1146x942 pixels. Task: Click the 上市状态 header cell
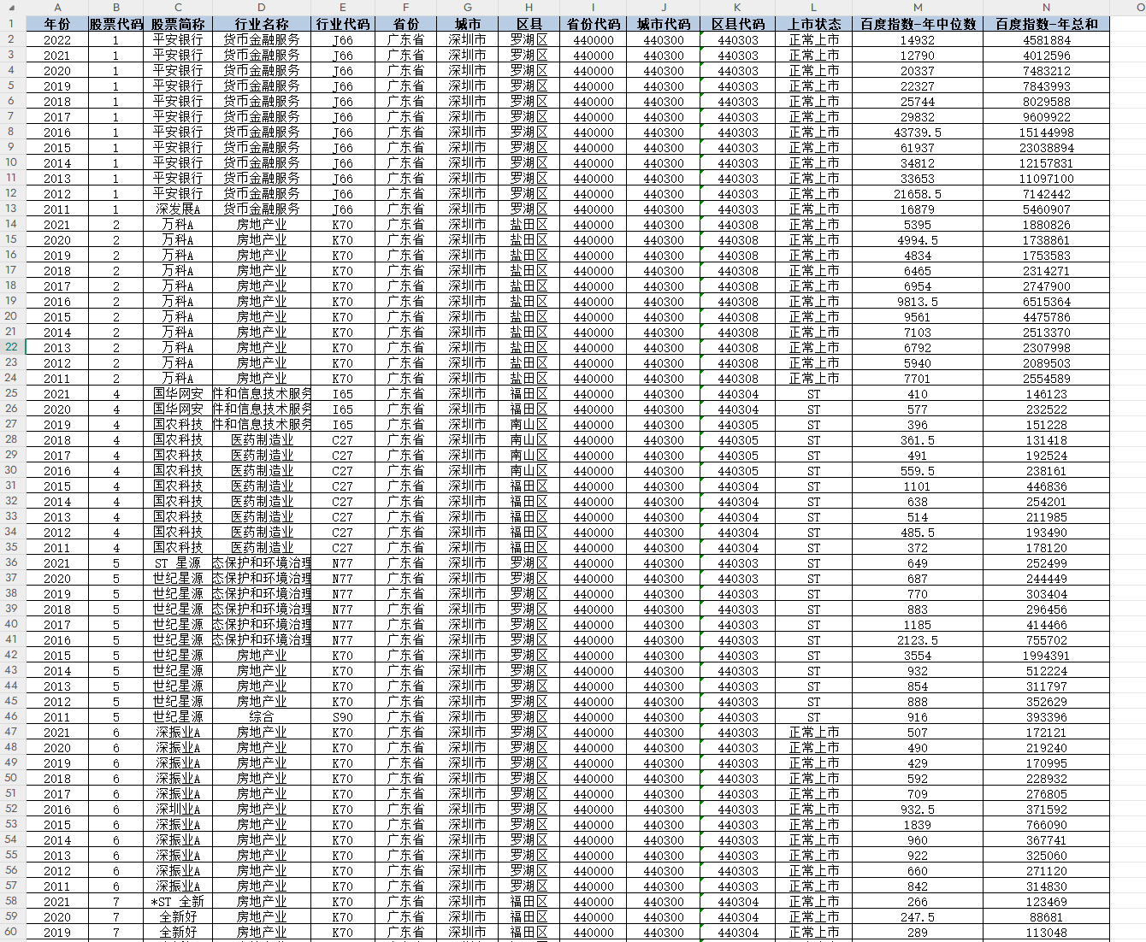814,24
